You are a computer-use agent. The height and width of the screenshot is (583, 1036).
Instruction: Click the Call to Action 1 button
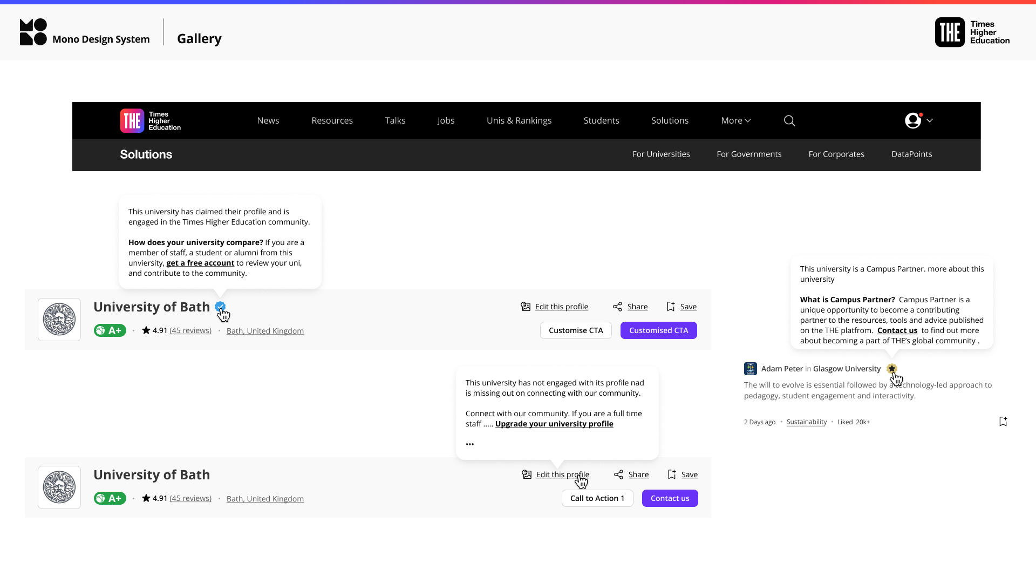(x=597, y=498)
